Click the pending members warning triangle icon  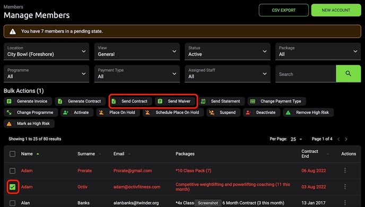click(x=13, y=31)
